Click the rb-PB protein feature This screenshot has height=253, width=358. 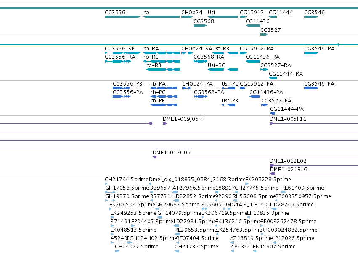(x=164, y=105)
